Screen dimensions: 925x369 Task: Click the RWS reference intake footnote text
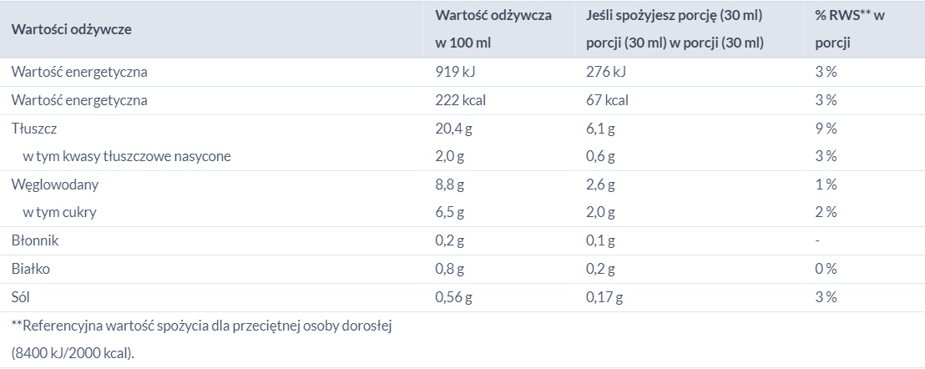point(201,325)
